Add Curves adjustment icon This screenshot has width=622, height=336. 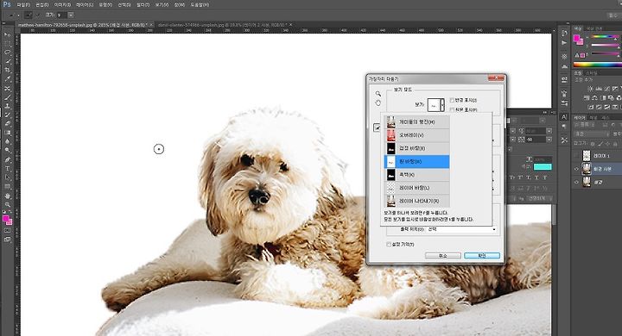607,89
